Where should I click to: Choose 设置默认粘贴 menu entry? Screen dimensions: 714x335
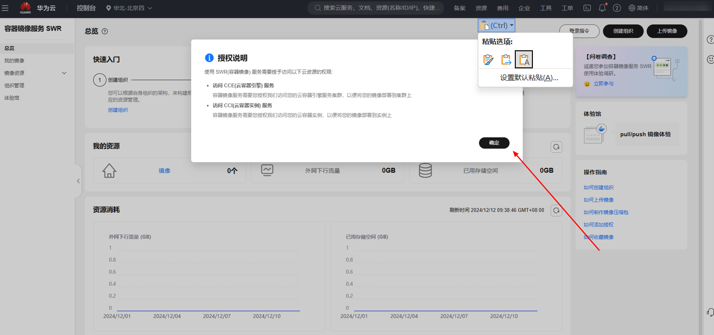coord(529,78)
